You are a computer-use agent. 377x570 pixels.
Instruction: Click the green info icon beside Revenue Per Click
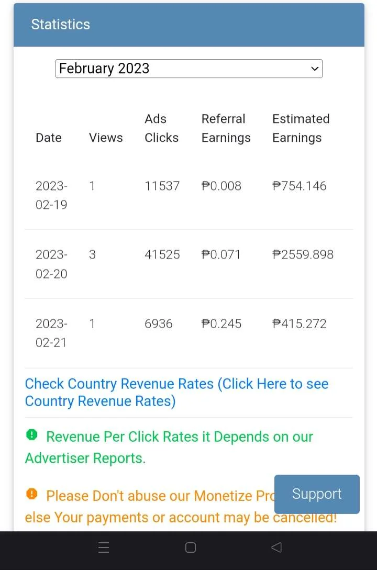32,434
